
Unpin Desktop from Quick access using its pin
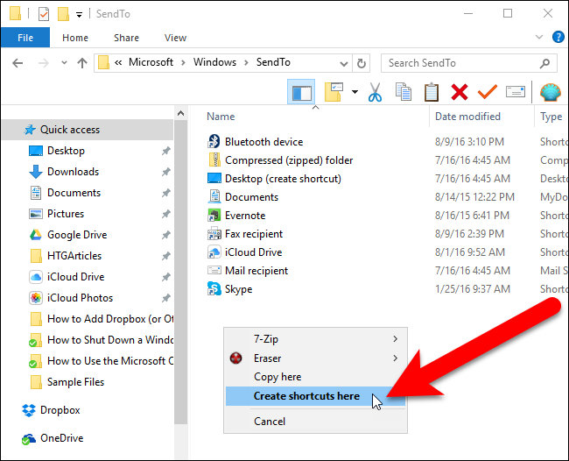(165, 151)
